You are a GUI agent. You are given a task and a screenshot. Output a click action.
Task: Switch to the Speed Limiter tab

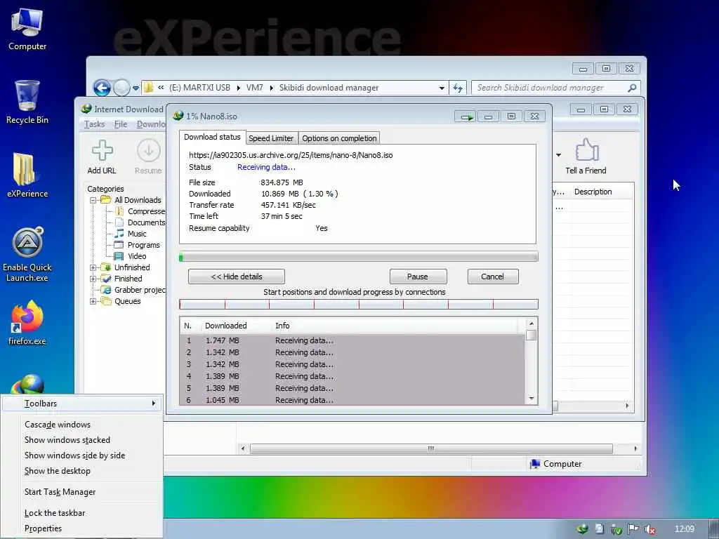click(271, 138)
